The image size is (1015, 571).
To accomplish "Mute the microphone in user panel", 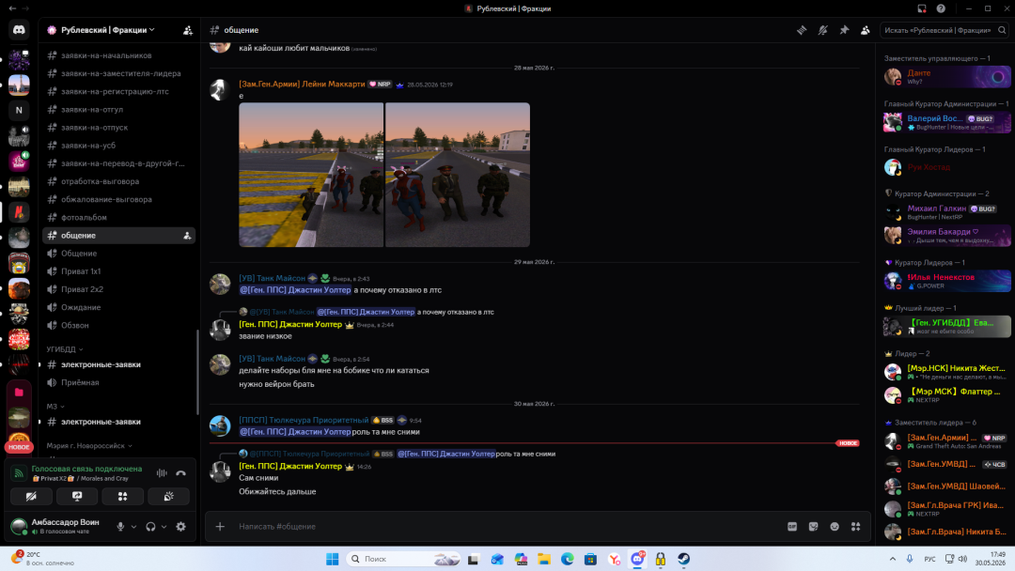I will [x=120, y=526].
